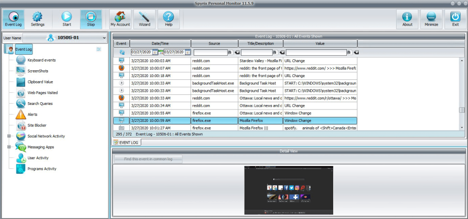Sort by the Value column header
This screenshot has height=219, width=468.
(x=320, y=43)
